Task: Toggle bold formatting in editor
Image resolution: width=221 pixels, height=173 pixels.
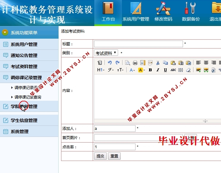Action: tap(150, 70)
